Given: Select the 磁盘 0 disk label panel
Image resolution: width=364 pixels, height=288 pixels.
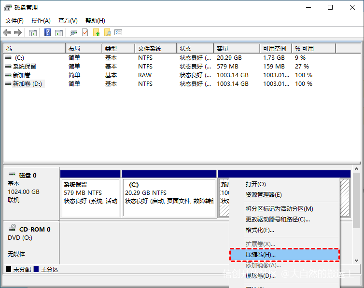Looking at the screenshot, I should pos(30,194).
